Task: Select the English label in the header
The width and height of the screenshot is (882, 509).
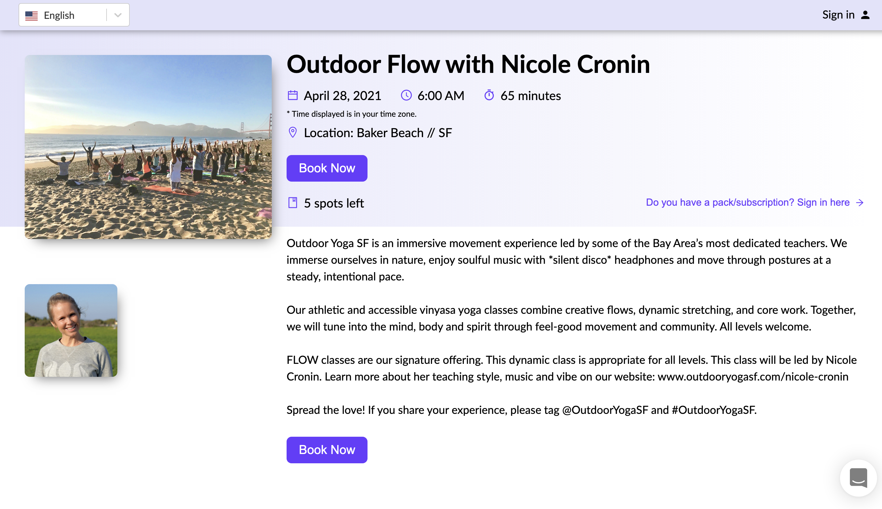Action: click(x=58, y=15)
